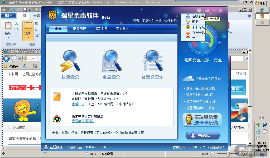Open 瑞星2010年认证培训 news link

tap(200, 101)
